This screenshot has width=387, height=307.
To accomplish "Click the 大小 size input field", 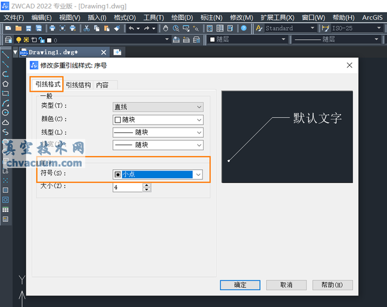I will tap(127, 187).
